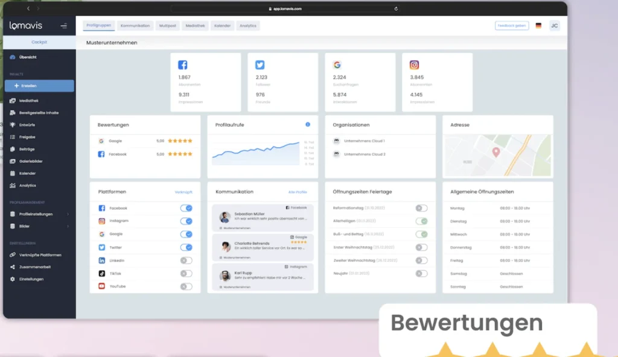
Task: Collapse the sidebar with the menu icon
Action: point(64,26)
